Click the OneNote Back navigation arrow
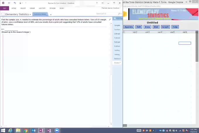Viewport: 199px width, 133px height. pos(9,3)
